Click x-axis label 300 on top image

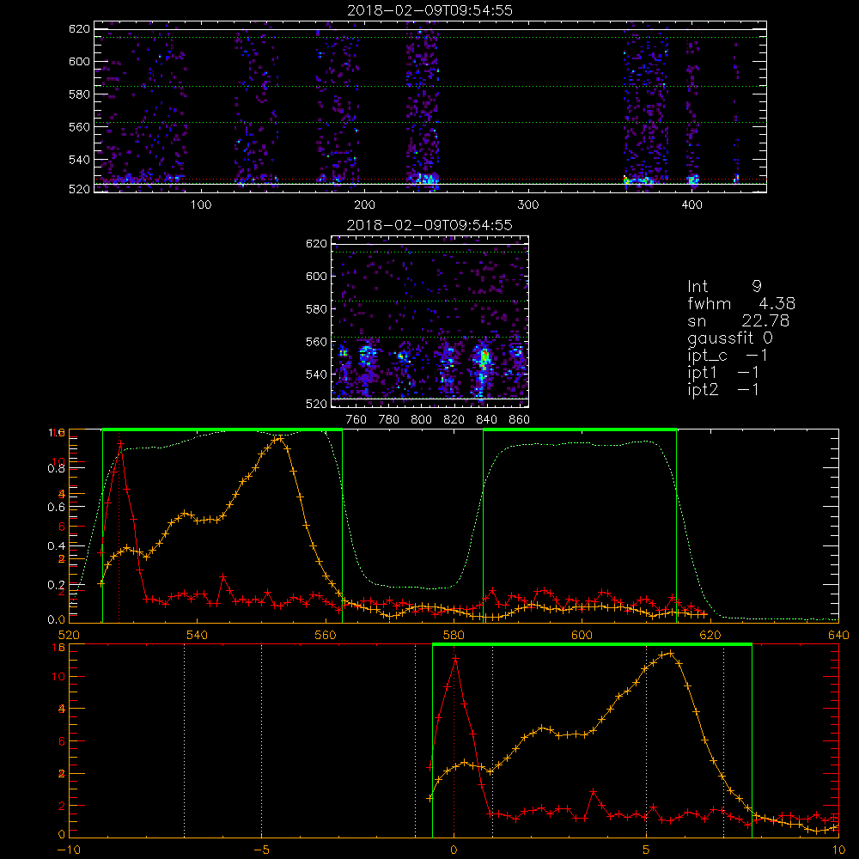(x=528, y=204)
